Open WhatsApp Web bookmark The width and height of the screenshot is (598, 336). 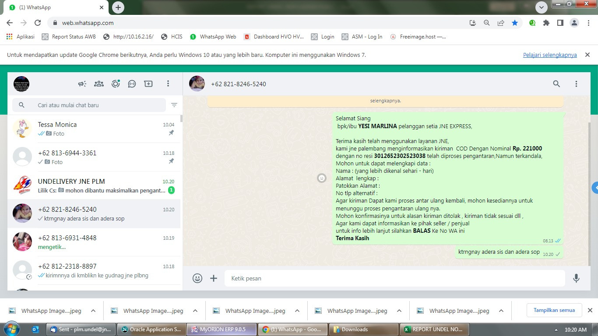[213, 37]
